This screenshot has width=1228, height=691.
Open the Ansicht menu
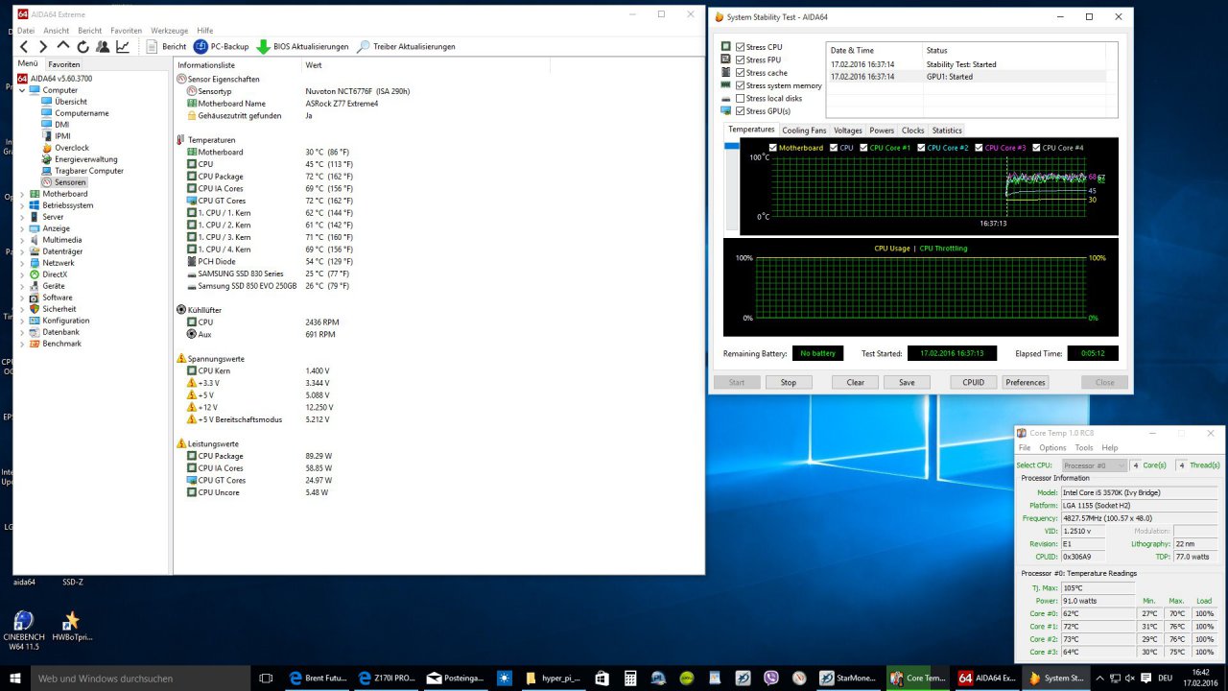coord(56,31)
